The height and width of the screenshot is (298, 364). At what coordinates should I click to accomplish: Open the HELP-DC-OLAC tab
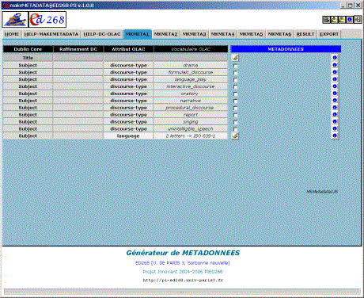coord(102,34)
